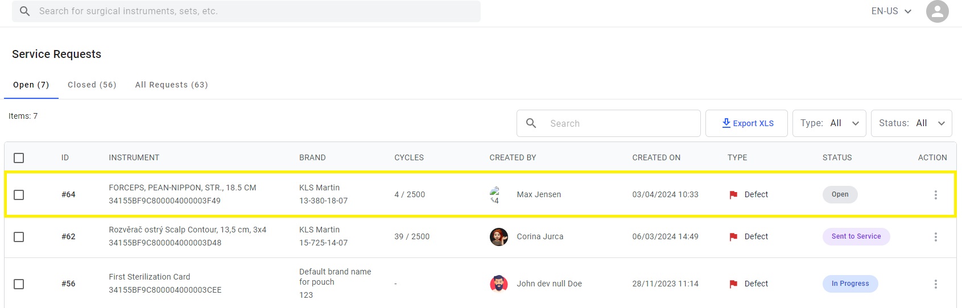Viewport: 962px width, 308px height.
Task: Click the date 06/03/2024 14:49
Action: [665, 236]
